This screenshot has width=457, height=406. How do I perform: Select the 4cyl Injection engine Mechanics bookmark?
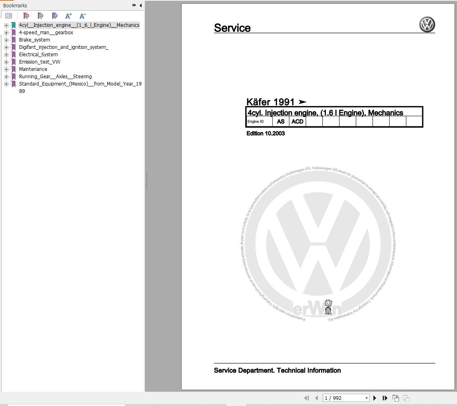pos(79,25)
